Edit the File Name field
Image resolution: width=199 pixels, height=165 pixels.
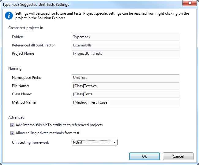click(x=125, y=86)
